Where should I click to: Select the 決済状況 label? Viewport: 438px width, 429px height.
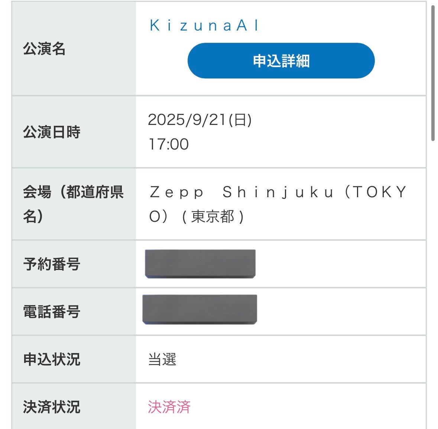click(x=52, y=407)
